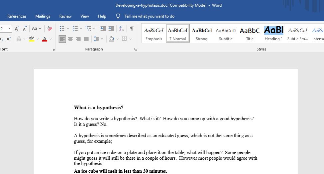Image resolution: width=324 pixels, height=174 pixels.
Task: Toggle Align Right alignment
Action: pos(78,39)
